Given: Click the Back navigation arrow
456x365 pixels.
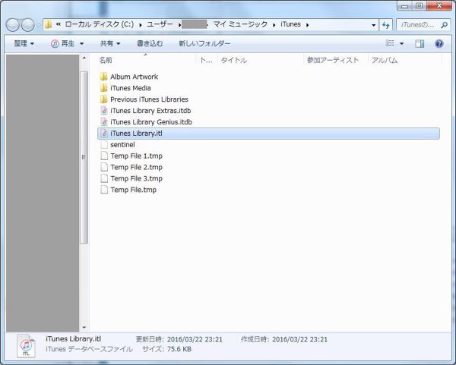Looking at the screenshot, I should [x=13, y=25].
